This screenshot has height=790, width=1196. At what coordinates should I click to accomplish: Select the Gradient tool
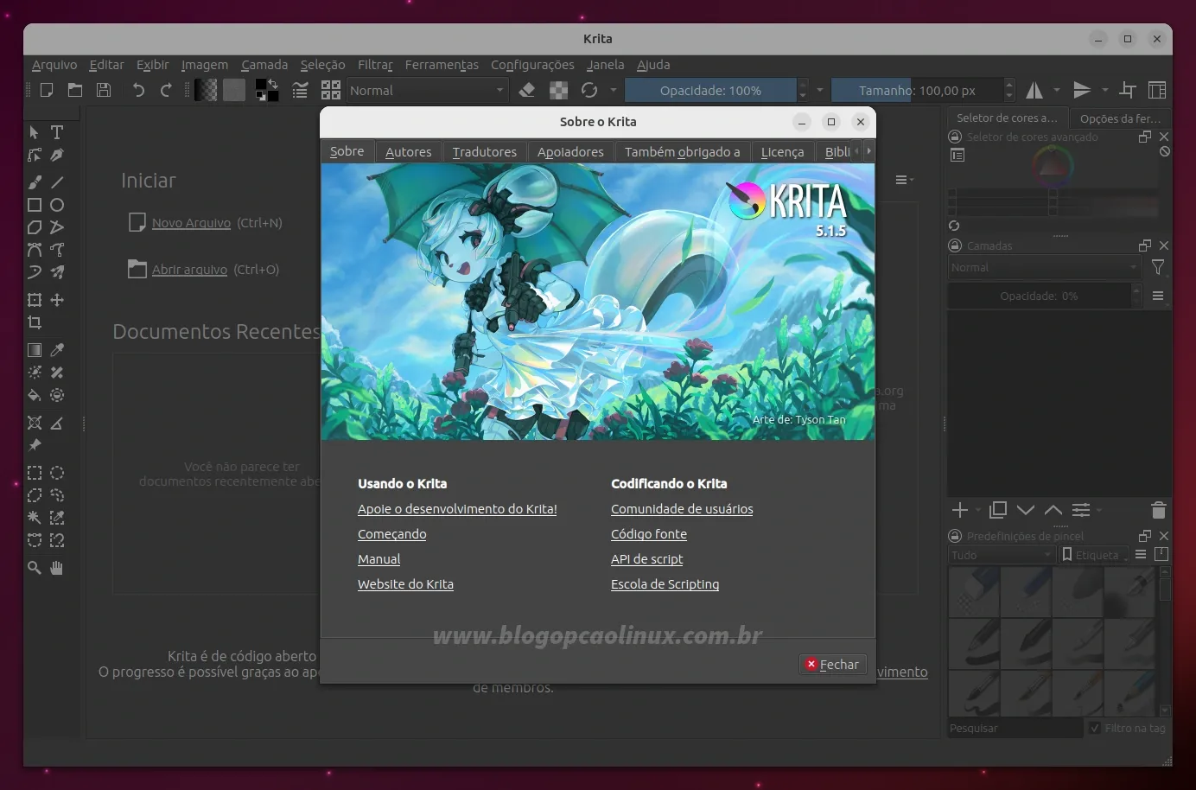point(35,350)
